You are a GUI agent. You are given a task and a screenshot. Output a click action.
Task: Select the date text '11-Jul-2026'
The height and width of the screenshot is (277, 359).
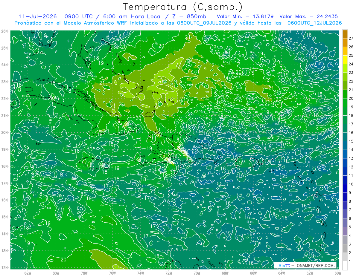pos(37,16)
